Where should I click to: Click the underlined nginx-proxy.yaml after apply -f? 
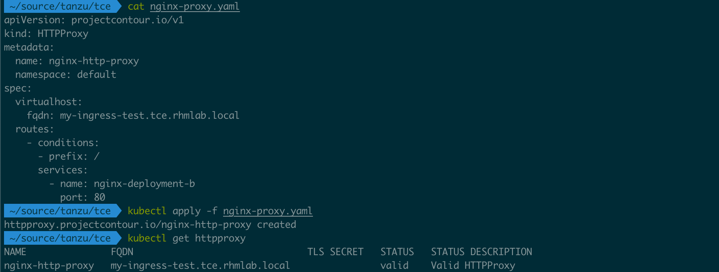click(268, 211)
